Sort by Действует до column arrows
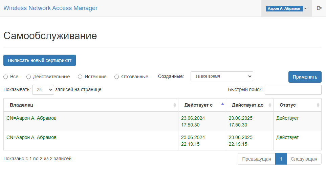This screenshot has width=326, height=170. tap(270, 105)
